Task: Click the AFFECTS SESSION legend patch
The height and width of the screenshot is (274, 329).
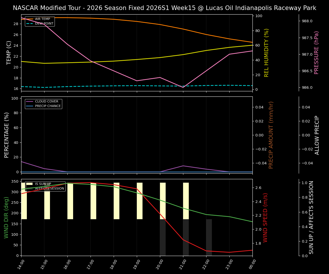Action: coord(29,188)
